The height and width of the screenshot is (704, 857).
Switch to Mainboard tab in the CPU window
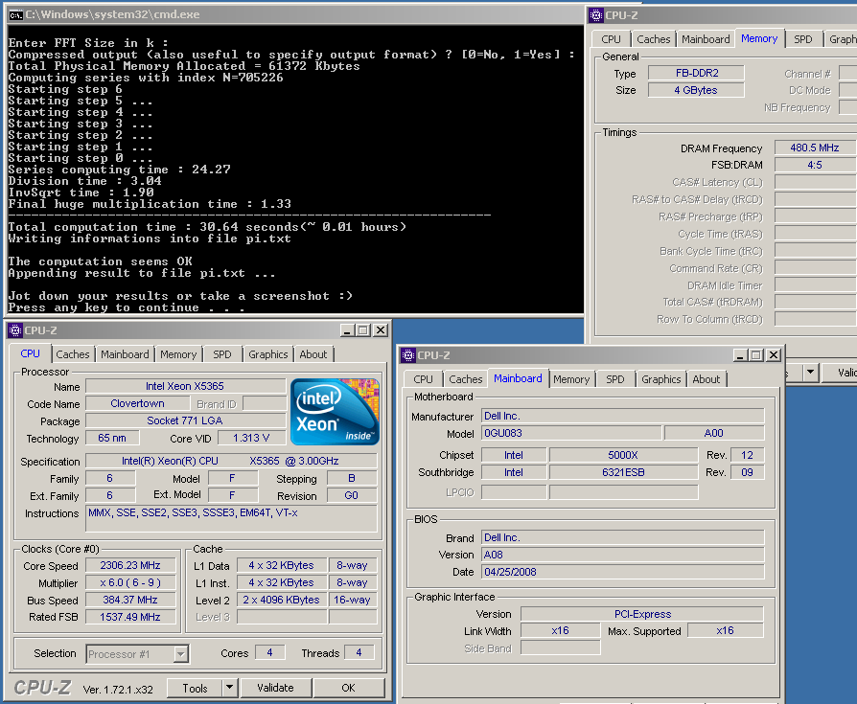point(125,354)
